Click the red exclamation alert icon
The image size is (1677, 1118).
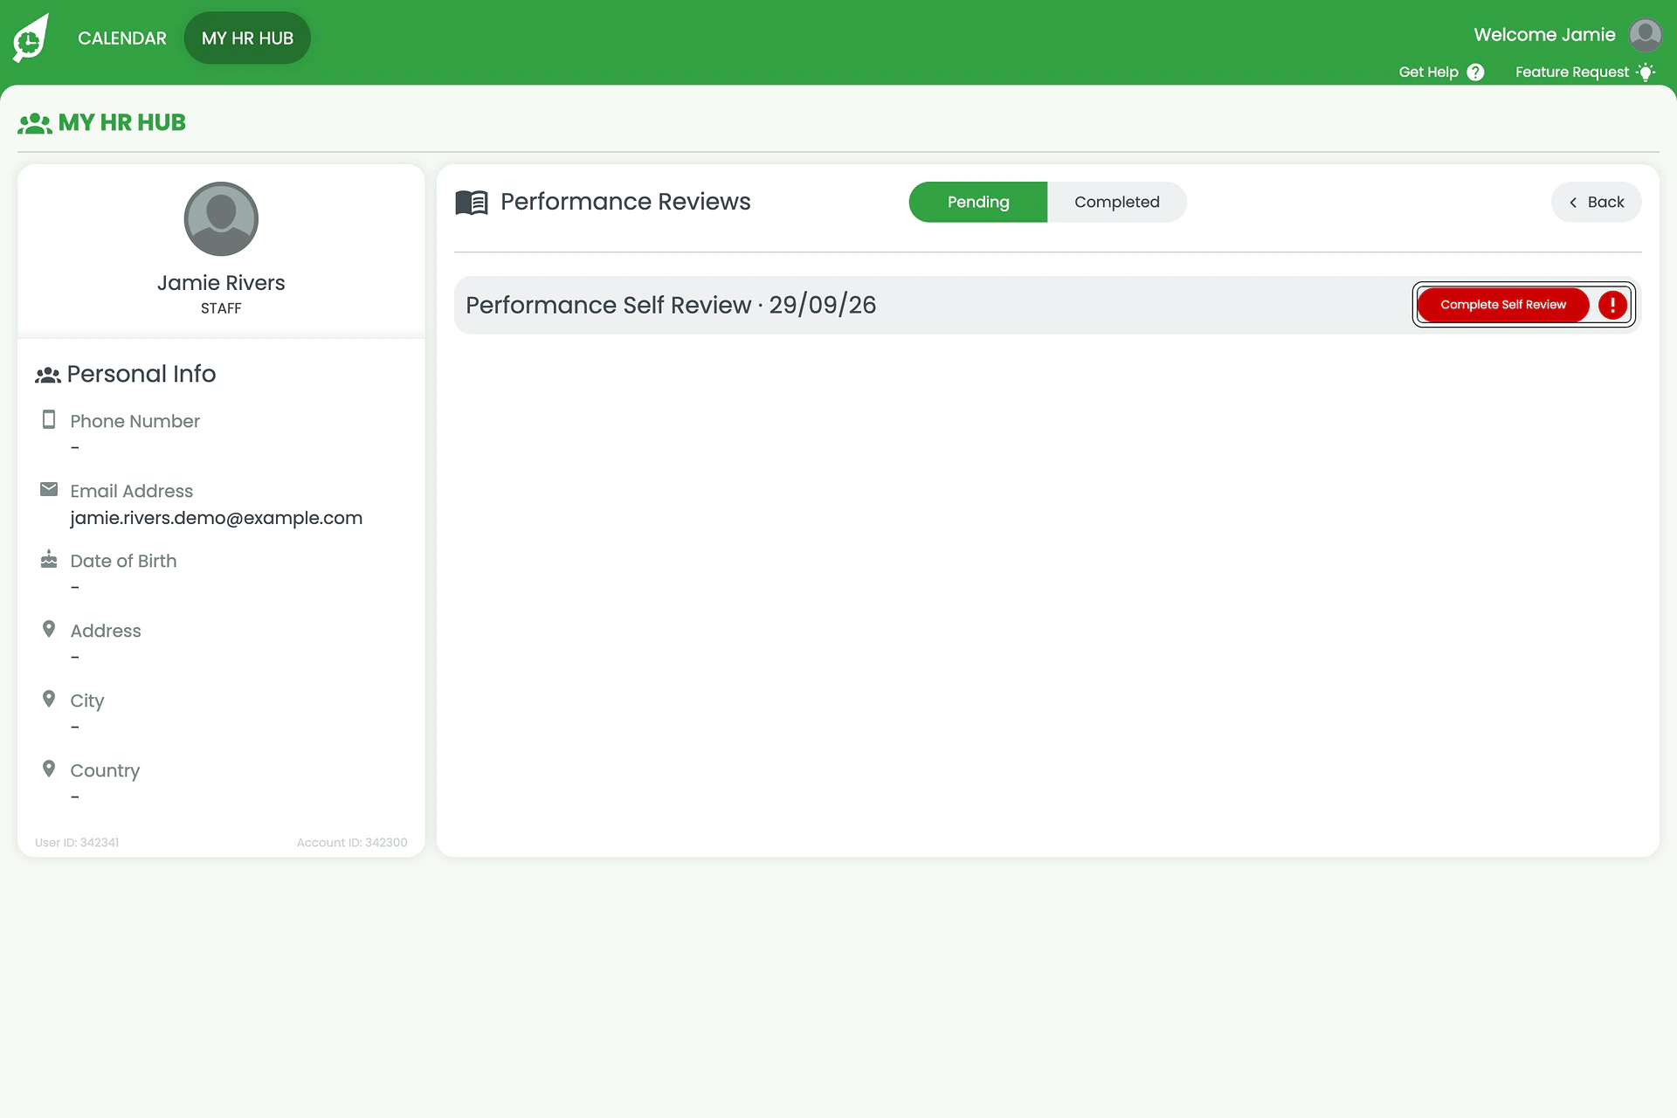(x=1612, y=305)
